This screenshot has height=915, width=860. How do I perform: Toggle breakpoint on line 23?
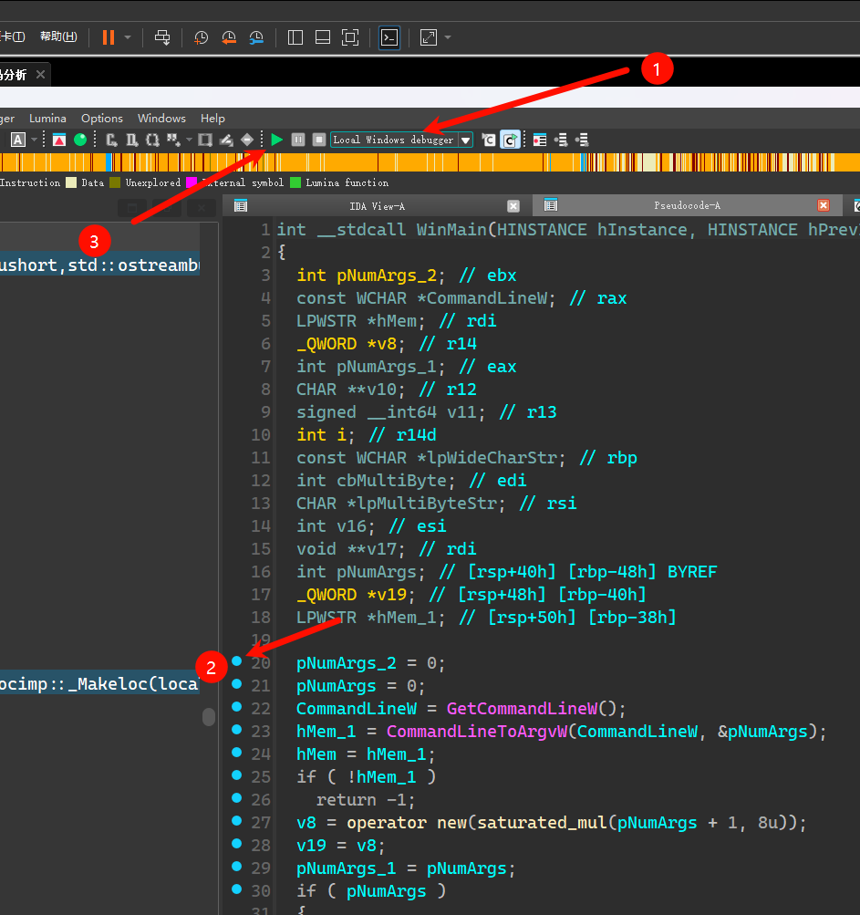(x=237, y=729)
